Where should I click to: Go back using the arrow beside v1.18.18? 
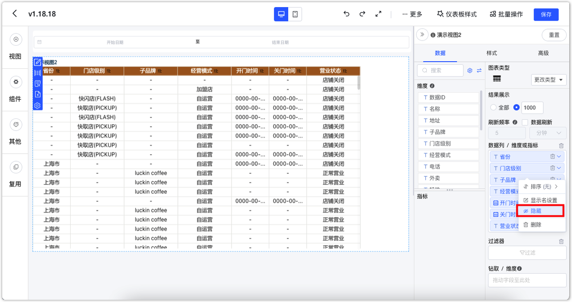(x=15, y=13)
